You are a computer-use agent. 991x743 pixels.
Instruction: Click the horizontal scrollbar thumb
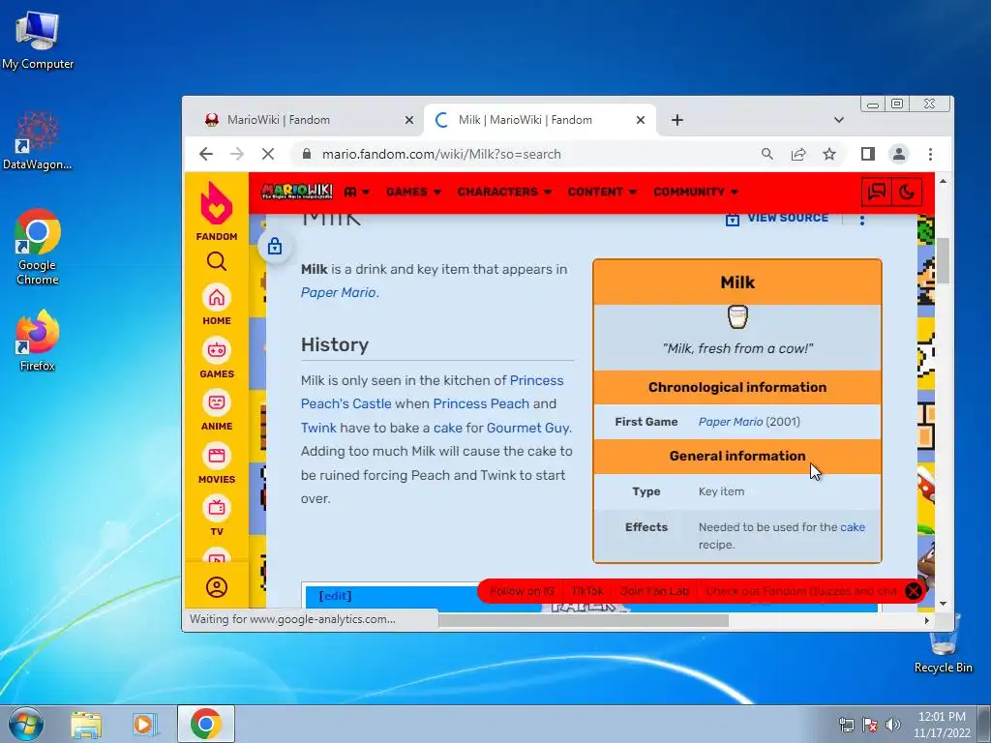click(584, 620)
